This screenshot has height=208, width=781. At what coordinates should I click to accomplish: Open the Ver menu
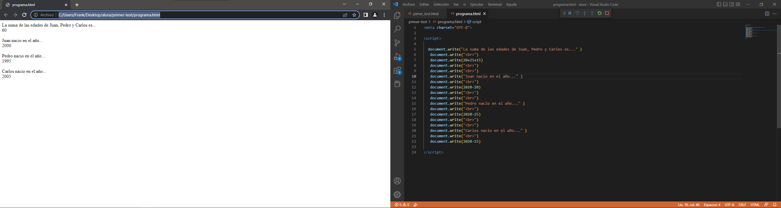(456, 5)
